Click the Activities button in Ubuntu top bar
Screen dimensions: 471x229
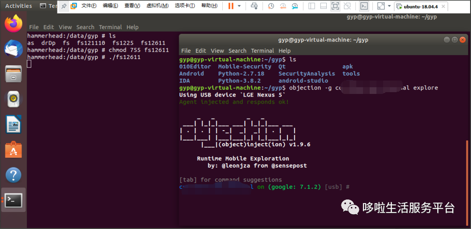pyautogui.click(x=18, y=6)
